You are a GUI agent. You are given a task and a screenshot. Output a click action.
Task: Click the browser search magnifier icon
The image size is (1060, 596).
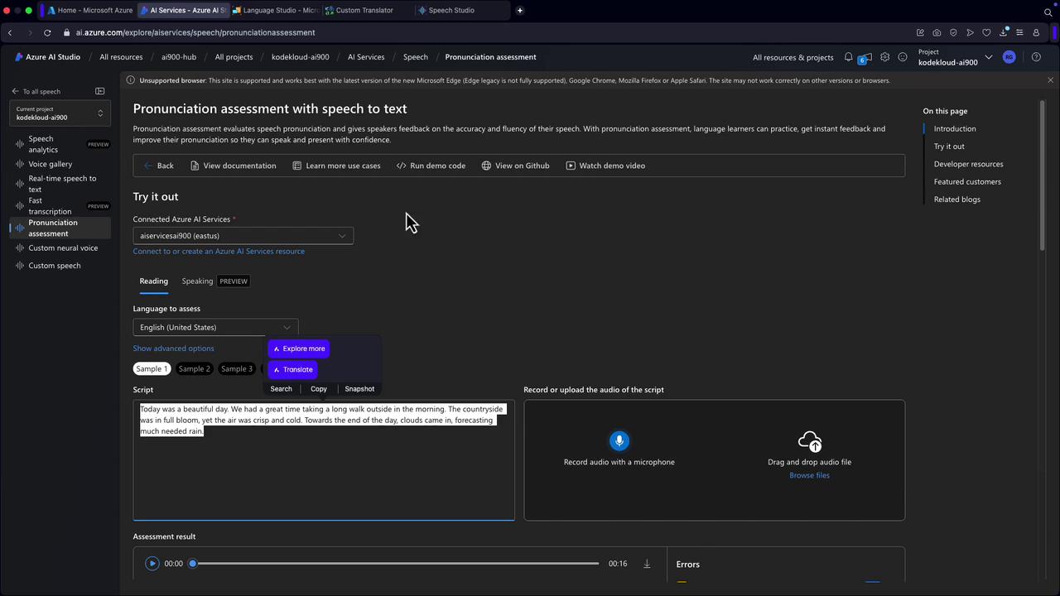(x=1048, y=12)
